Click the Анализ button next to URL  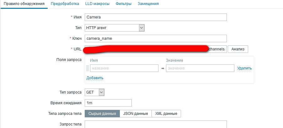[238, 49]
